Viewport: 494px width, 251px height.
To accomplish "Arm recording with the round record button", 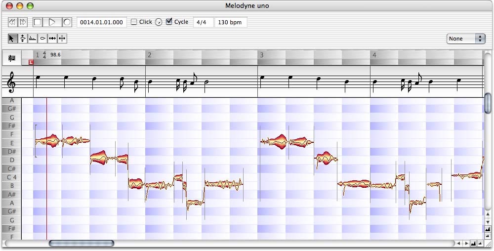I will click(67, 22).
